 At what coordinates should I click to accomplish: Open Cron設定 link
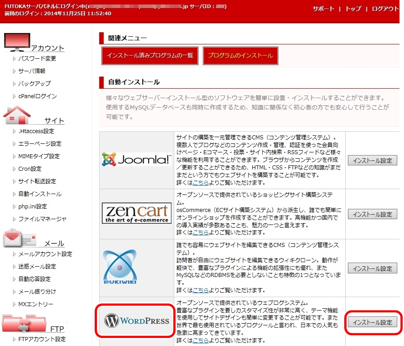tap(30, 169)
